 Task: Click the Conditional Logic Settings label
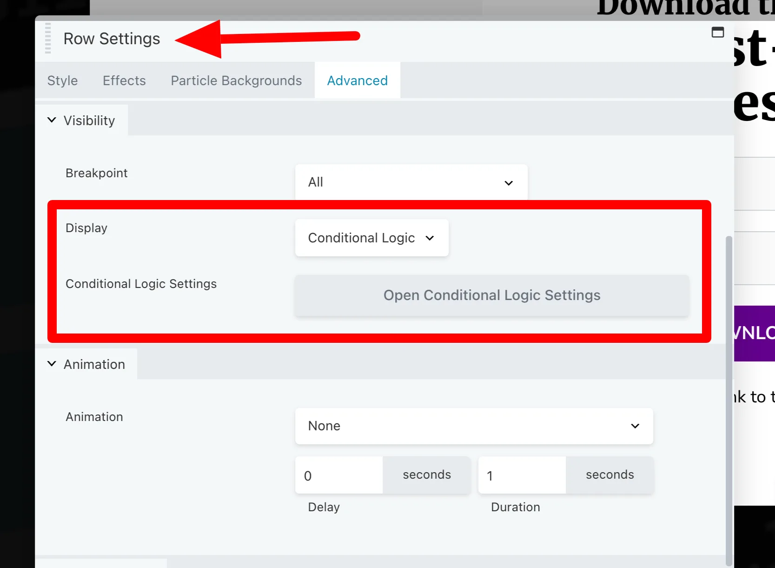[x=141, y=284]
